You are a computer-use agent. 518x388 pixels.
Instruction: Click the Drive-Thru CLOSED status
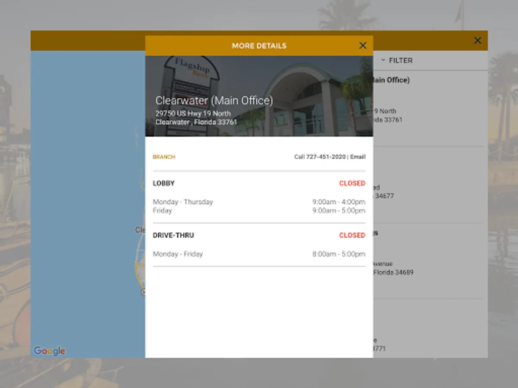click(x=352, y=235)
